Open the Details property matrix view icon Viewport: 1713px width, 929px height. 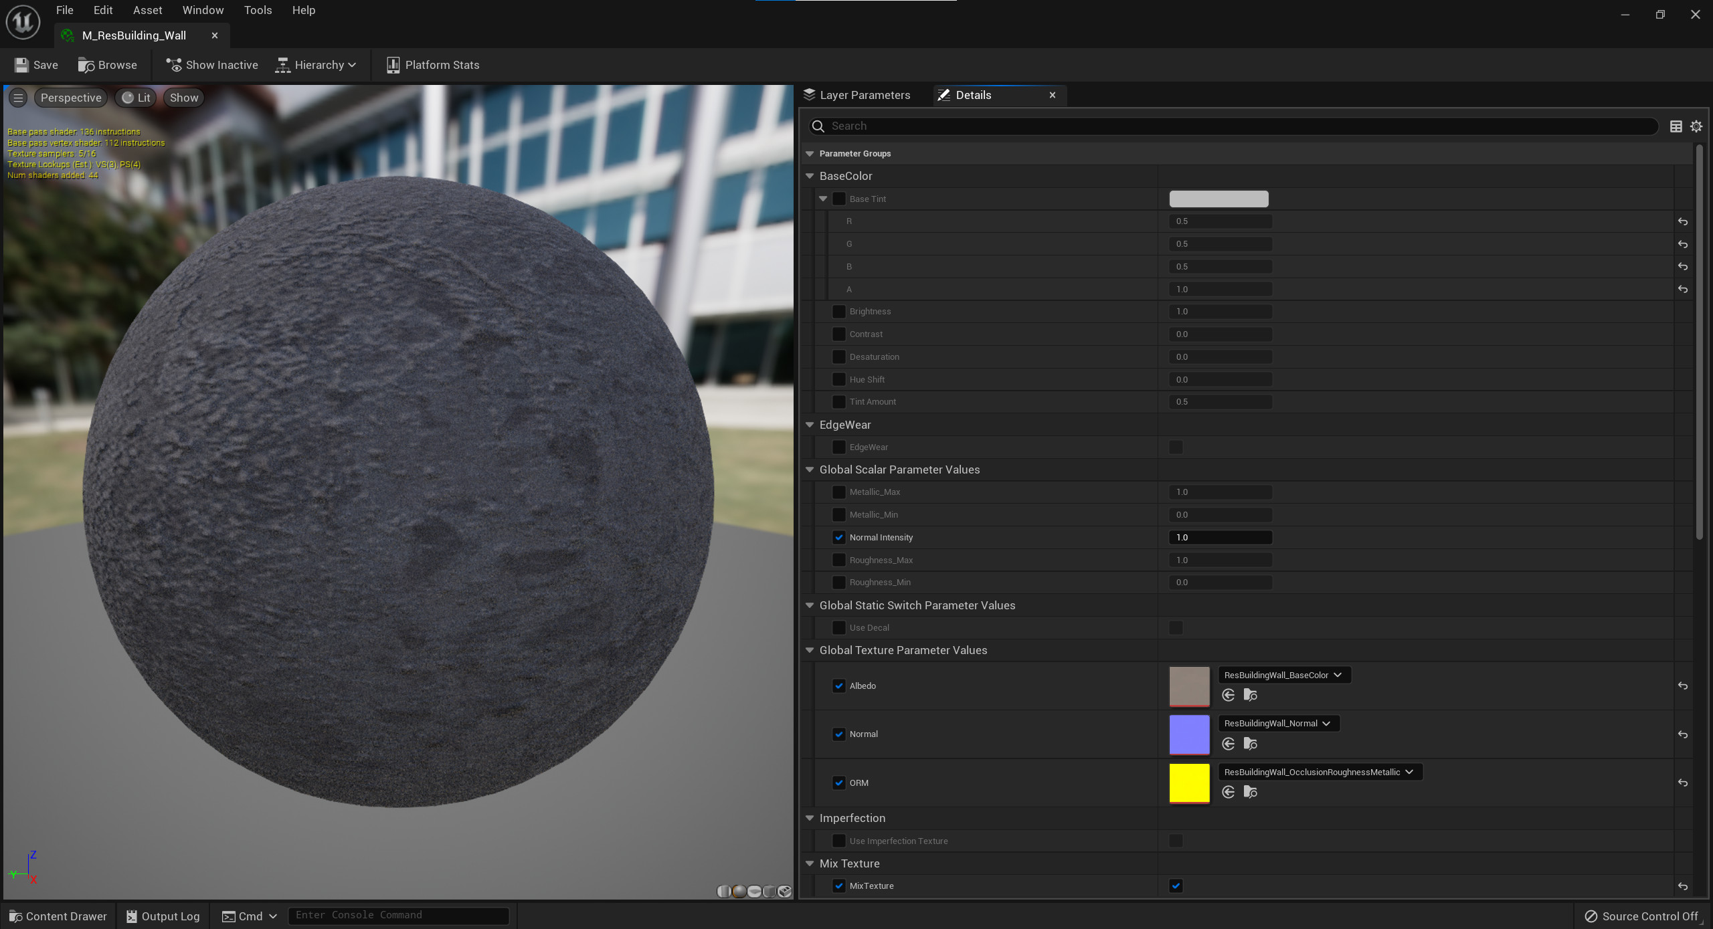click(x=1676, y=126)
